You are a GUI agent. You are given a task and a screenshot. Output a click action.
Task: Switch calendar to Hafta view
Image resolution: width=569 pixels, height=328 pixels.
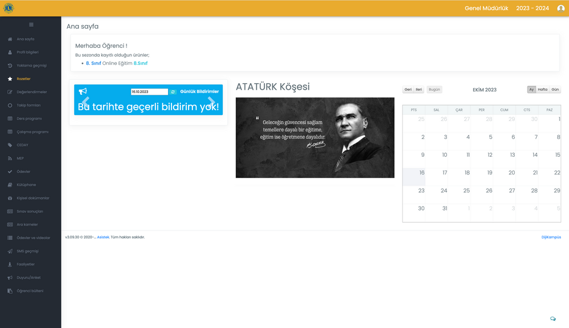(x=542, y=89)
